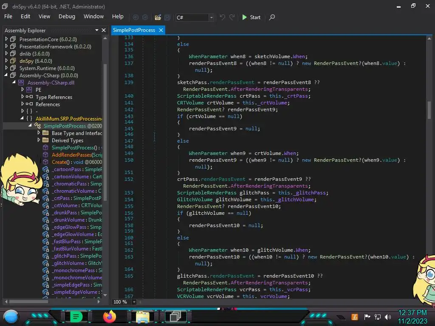Select the _drunkVolume field

pyautogui.click(x=76, y=220)
